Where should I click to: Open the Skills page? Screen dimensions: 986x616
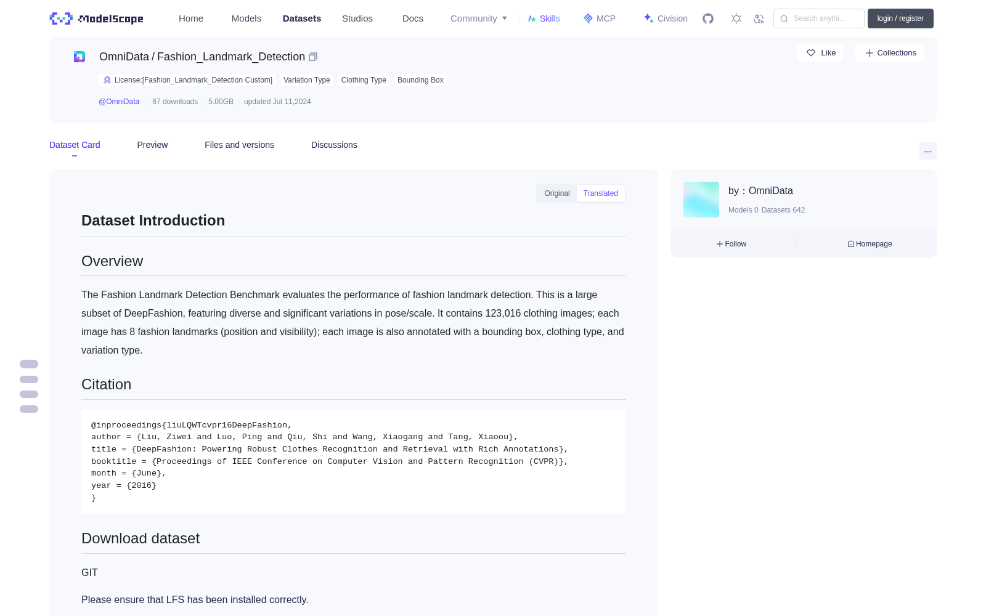pyautogui.click(x=544, y=18)
